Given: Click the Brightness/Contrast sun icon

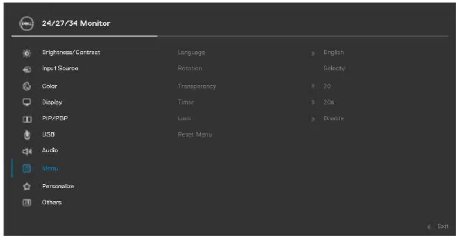Looking at the screenshot, I should pos(26,53).
